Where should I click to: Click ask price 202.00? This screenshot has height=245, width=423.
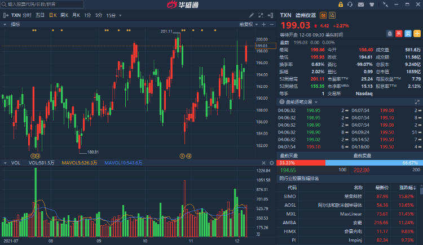click(362, 170)
